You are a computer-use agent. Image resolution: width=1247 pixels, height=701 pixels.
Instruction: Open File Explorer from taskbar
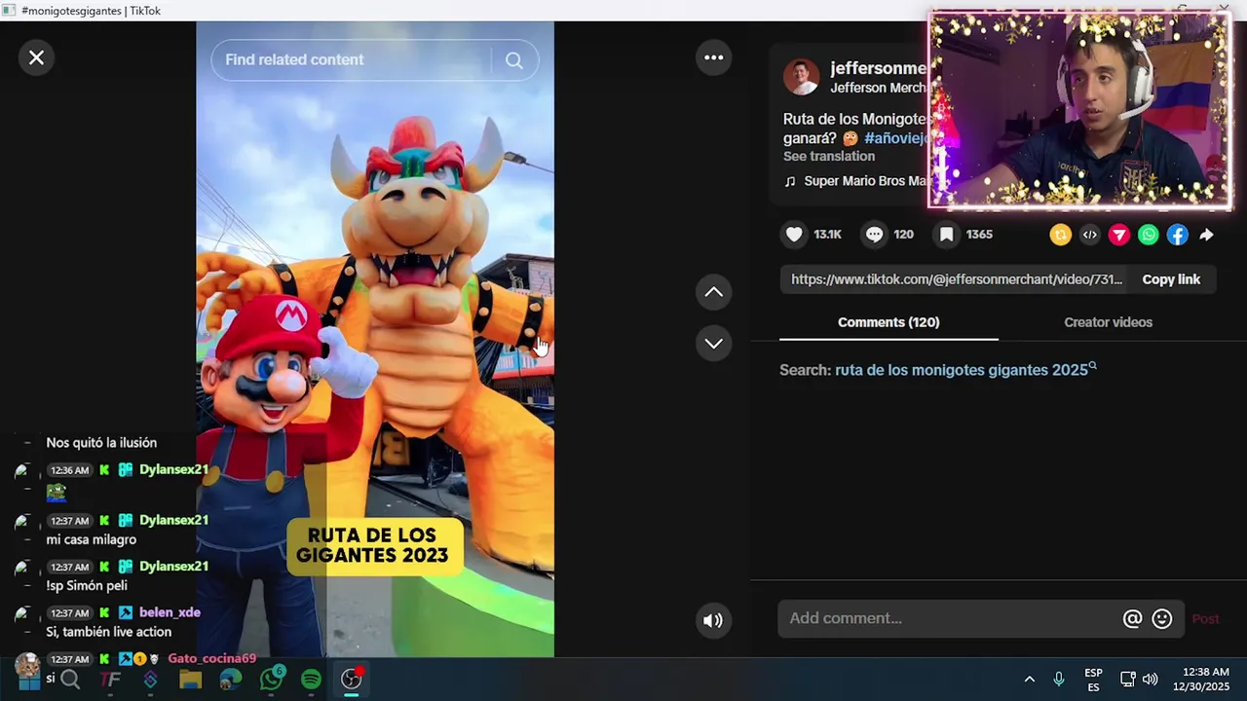pyautogui.click(x=190, y=680)
